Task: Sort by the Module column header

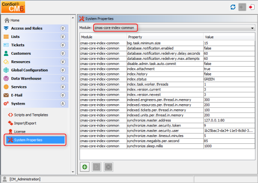Action: point(103,37)
